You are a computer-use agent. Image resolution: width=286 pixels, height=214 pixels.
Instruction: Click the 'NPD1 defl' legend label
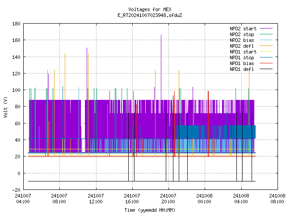point(242,69)
